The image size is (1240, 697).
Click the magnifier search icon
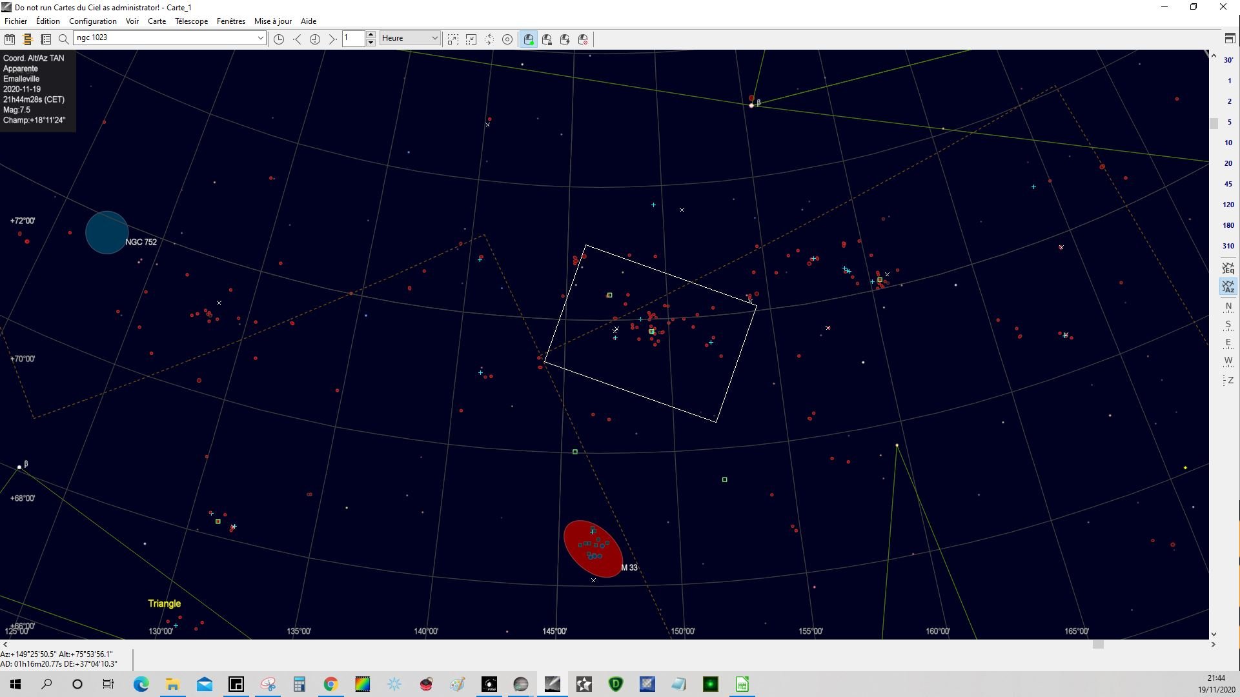tap(63, 39)
